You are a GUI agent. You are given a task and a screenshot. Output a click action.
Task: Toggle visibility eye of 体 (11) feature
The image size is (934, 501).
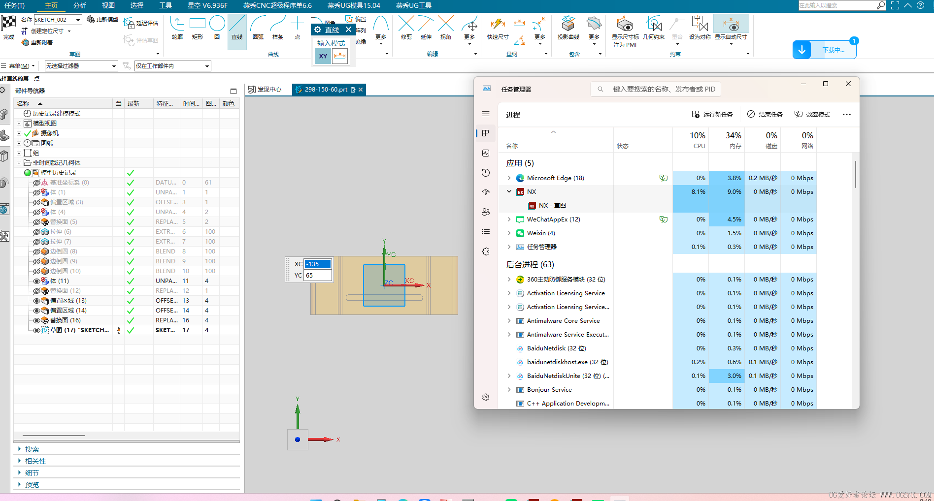(x=36, y=281)
